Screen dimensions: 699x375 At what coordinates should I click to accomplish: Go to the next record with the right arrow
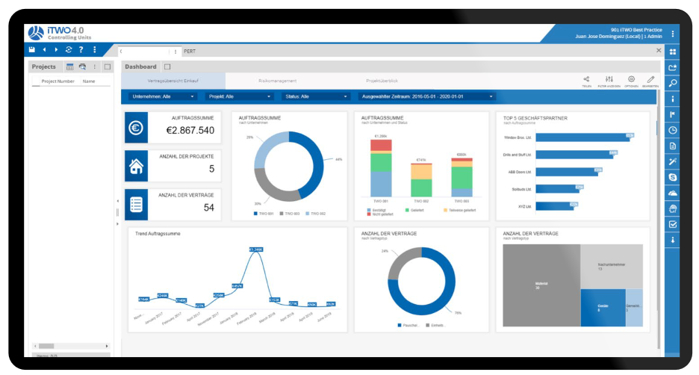click(x=56, y=49)
